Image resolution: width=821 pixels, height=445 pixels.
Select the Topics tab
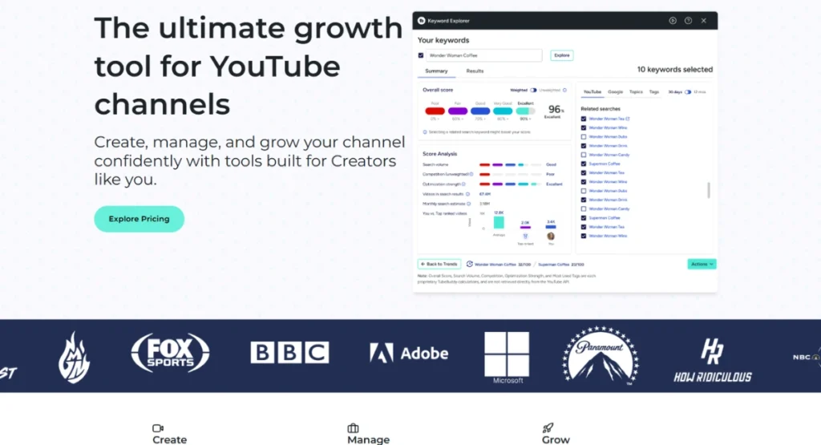pos(636,92)
